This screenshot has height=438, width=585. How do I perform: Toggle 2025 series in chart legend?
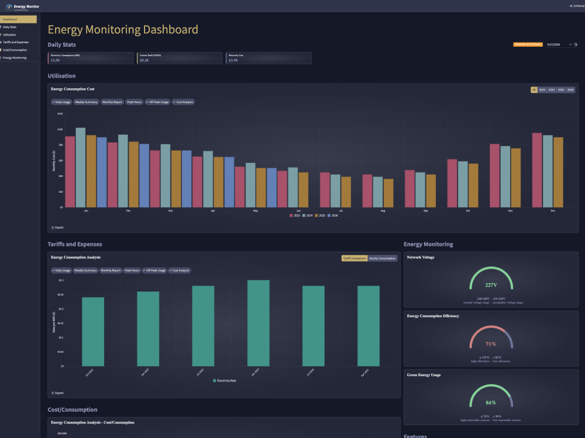click(320, 215)
